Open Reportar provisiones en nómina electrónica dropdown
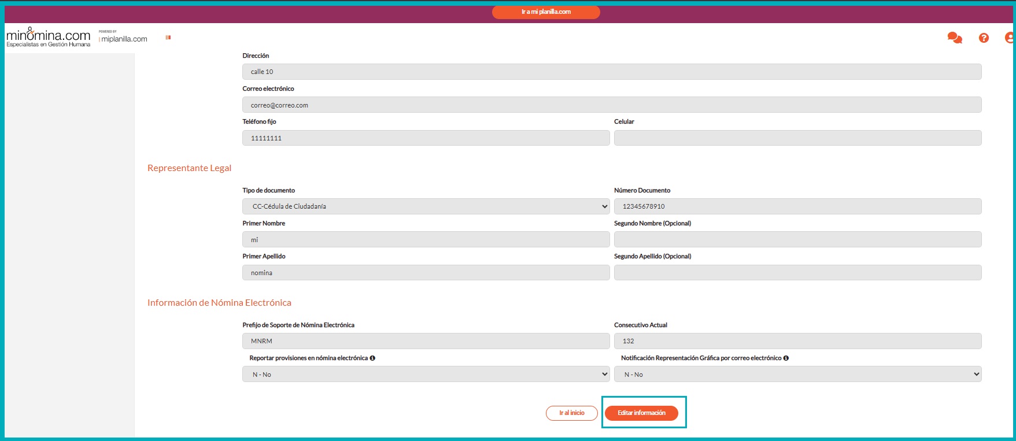The image size is (1016, 441). (426, 375)
